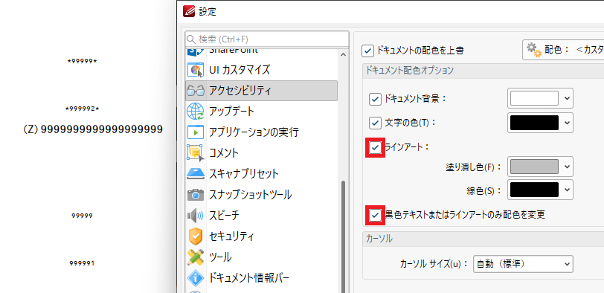Viewport: 604px width, 293px height.
Task: Open the ツール settings category
Action: 262,257
